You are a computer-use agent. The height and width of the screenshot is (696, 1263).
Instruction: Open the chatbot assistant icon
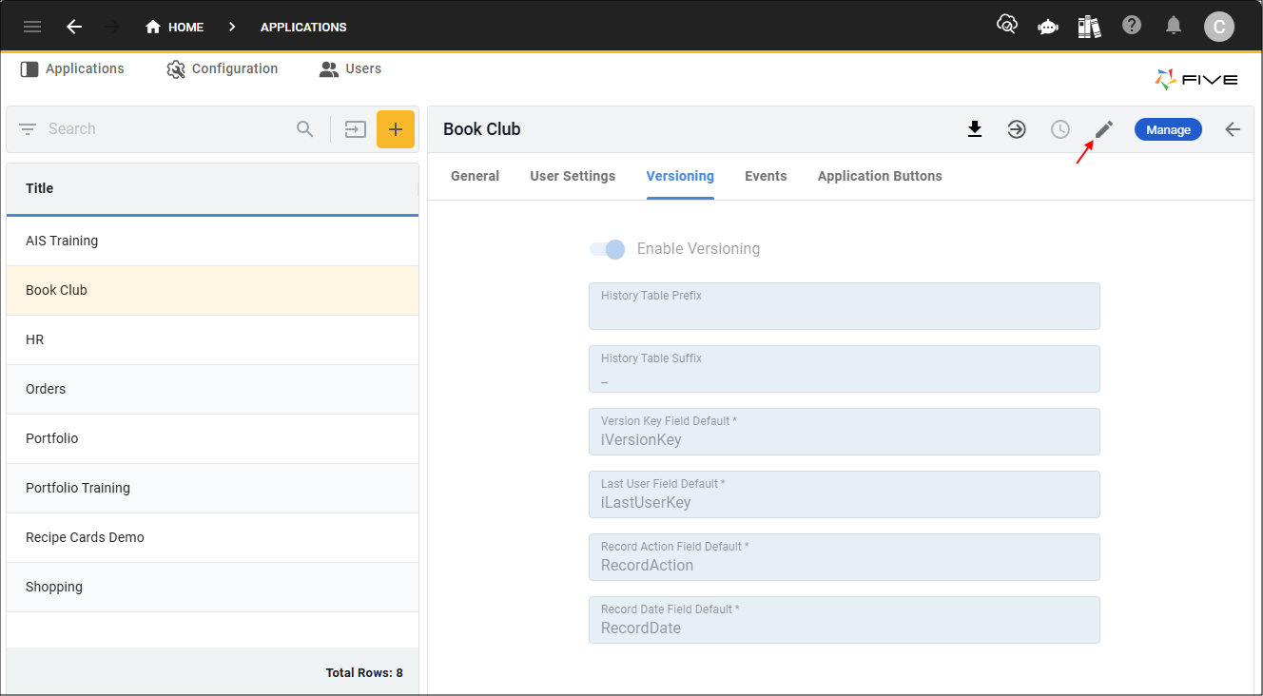1048,27
